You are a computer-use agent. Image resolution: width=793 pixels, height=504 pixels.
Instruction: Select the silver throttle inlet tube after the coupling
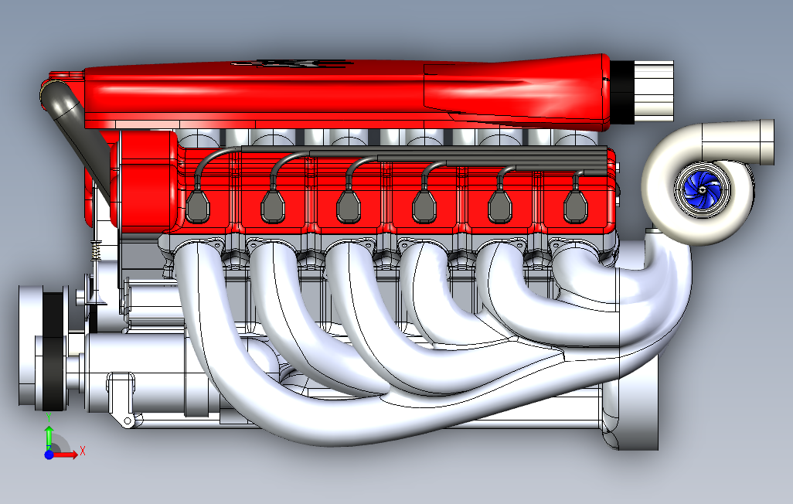pyautogui.click(x=654, y=91)
